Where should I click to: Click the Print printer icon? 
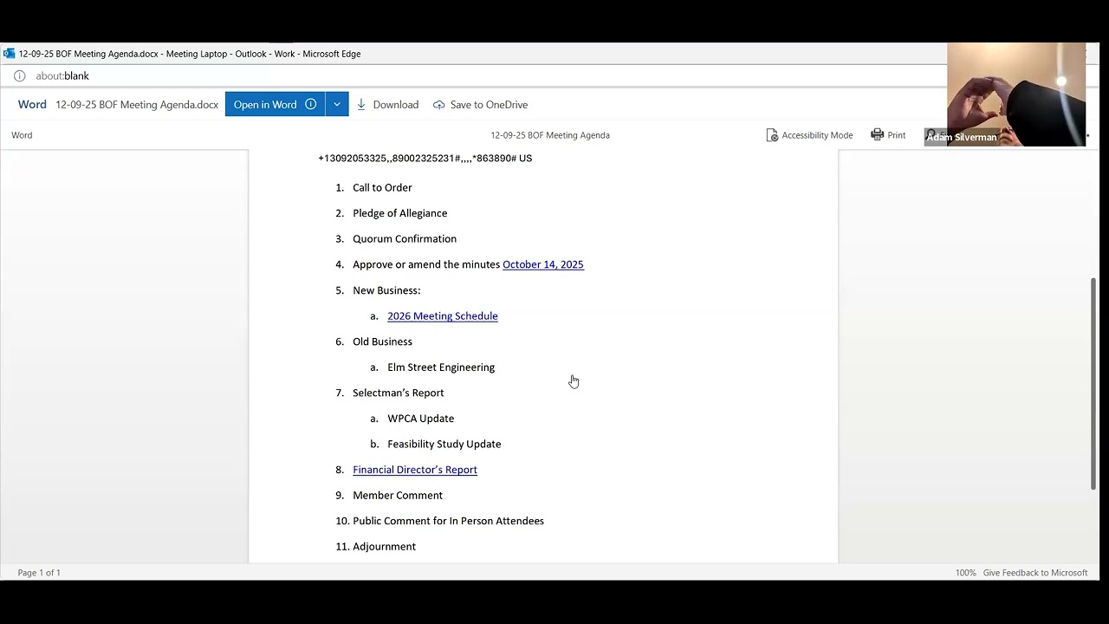click(877, 135)
